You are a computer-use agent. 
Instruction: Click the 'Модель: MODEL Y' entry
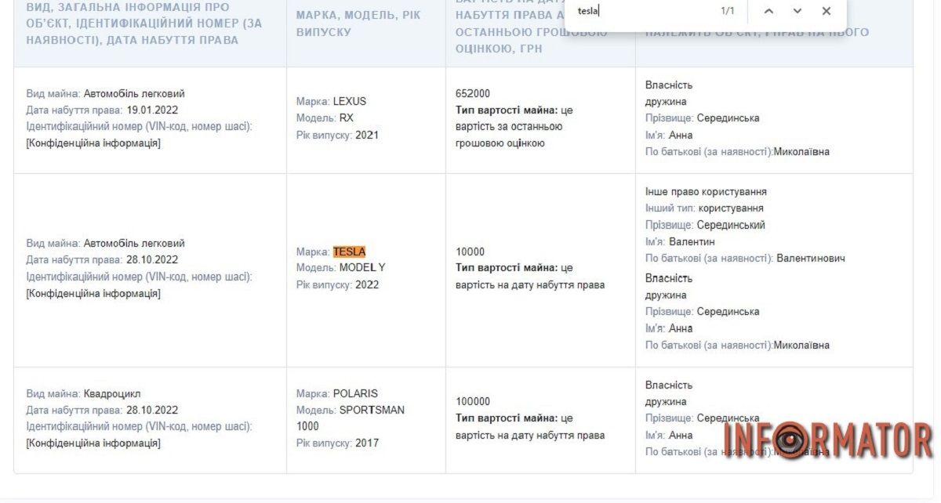[340, 268]
